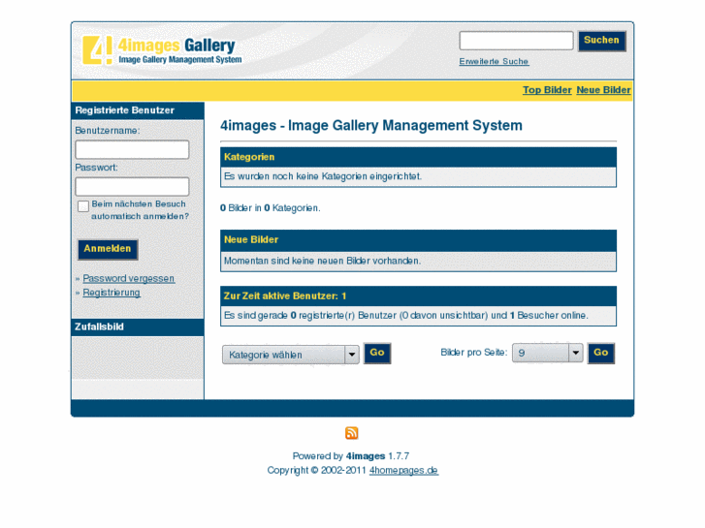Follow the Password vergessen link

click(129, 278)
